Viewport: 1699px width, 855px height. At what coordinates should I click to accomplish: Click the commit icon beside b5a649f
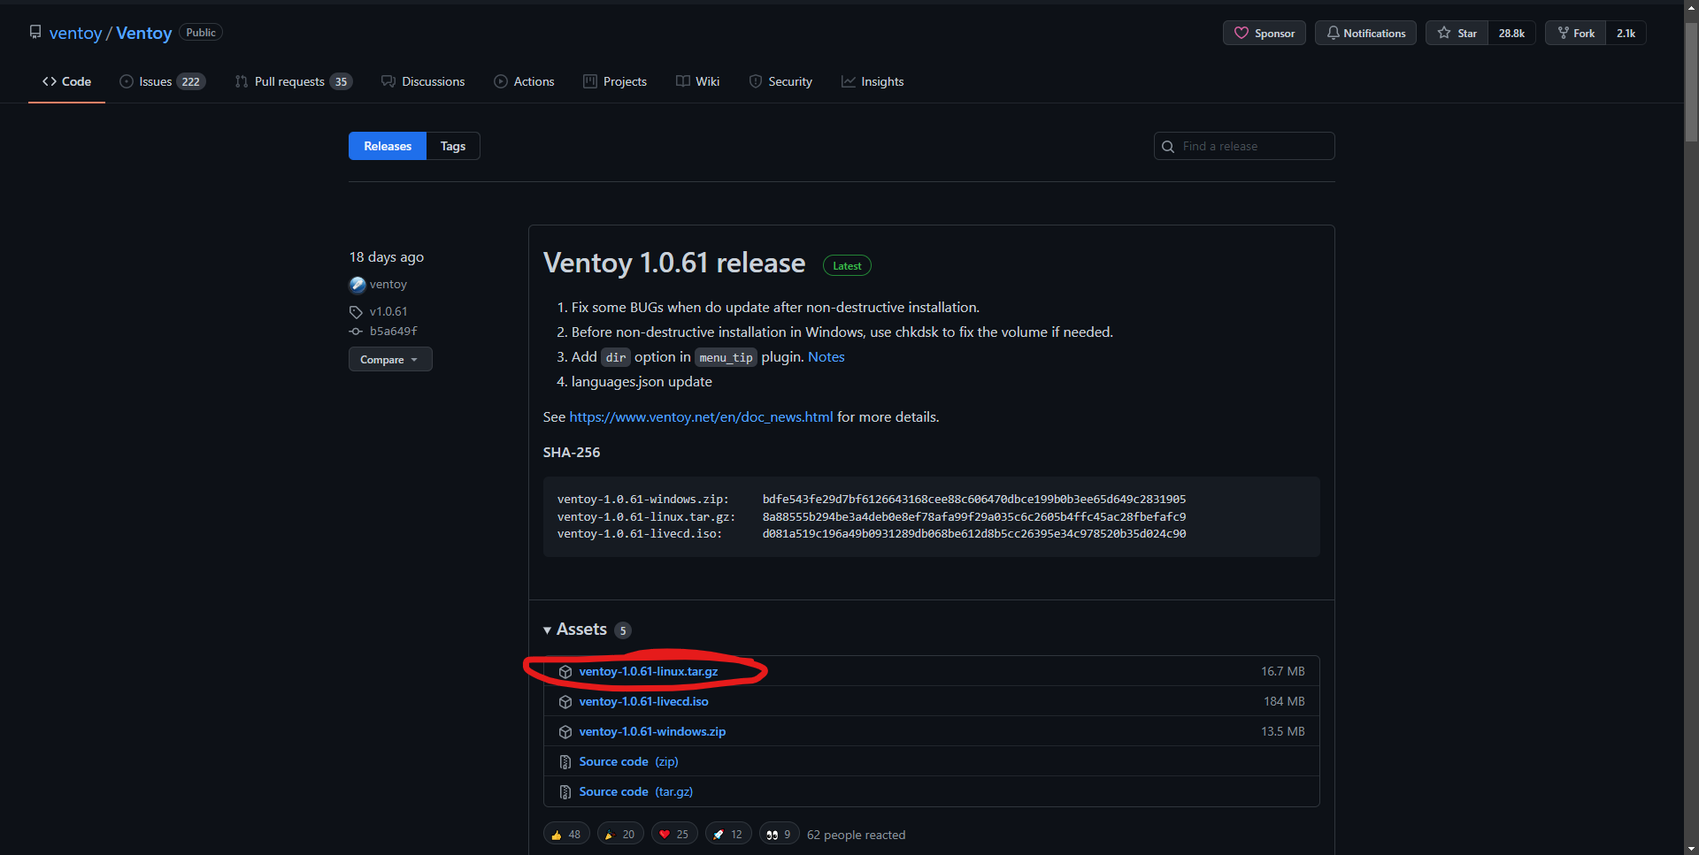point(356,332)
